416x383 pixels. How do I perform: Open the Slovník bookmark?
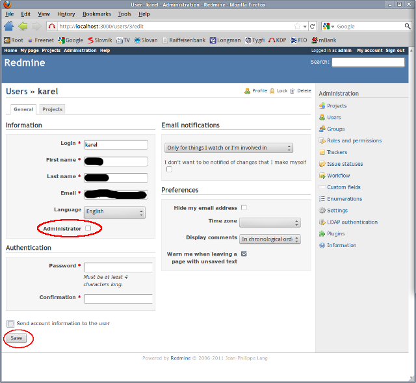tap(100, 40)
